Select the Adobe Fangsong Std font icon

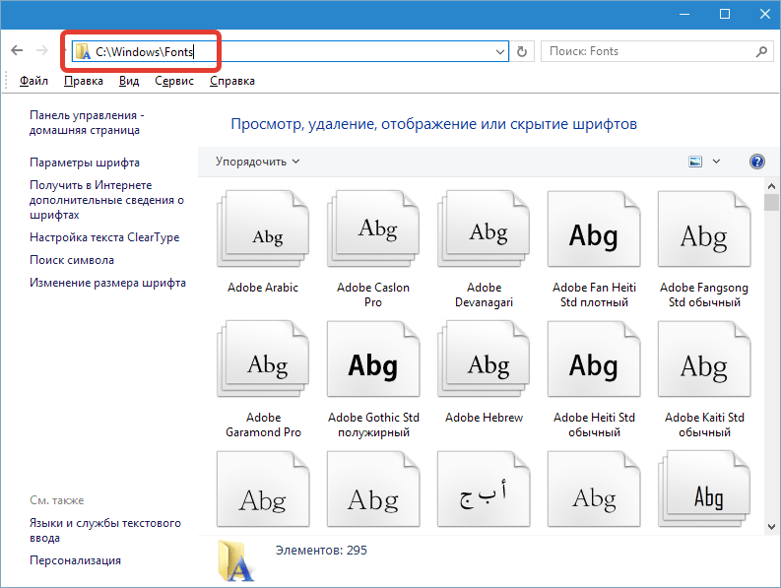click(704, 229)
